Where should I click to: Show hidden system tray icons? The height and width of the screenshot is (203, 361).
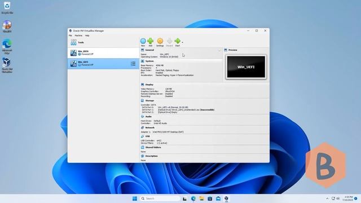pos(327,198)
